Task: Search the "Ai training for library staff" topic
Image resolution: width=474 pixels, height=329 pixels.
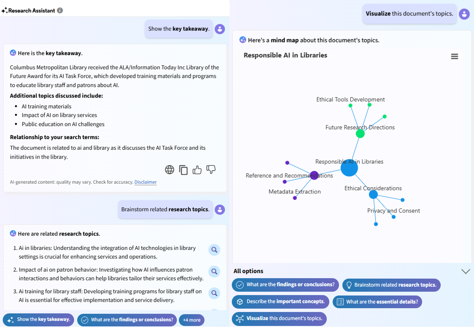Action: click(x=214, y=293)
